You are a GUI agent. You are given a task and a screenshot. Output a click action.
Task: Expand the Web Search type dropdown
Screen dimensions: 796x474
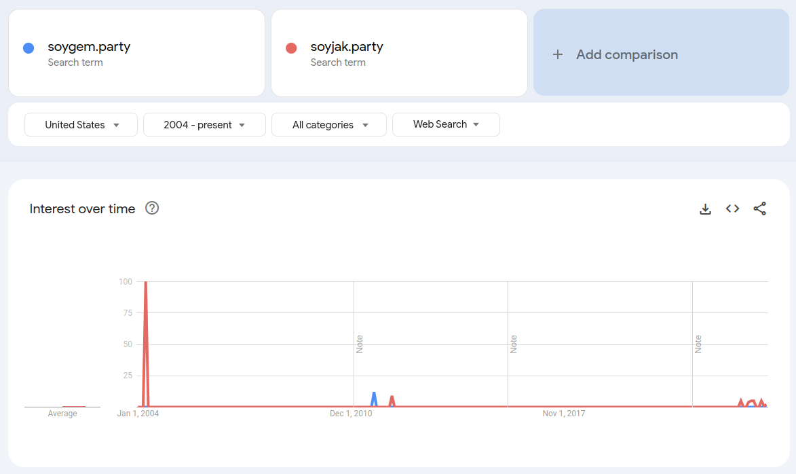pyautogui.click(x=446, y=124)
